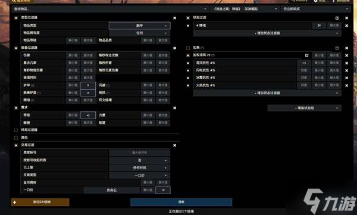Enable the 终局过滤器 checkbox
The height and width of the screenshot is (215, 357).
pos(16,130)
